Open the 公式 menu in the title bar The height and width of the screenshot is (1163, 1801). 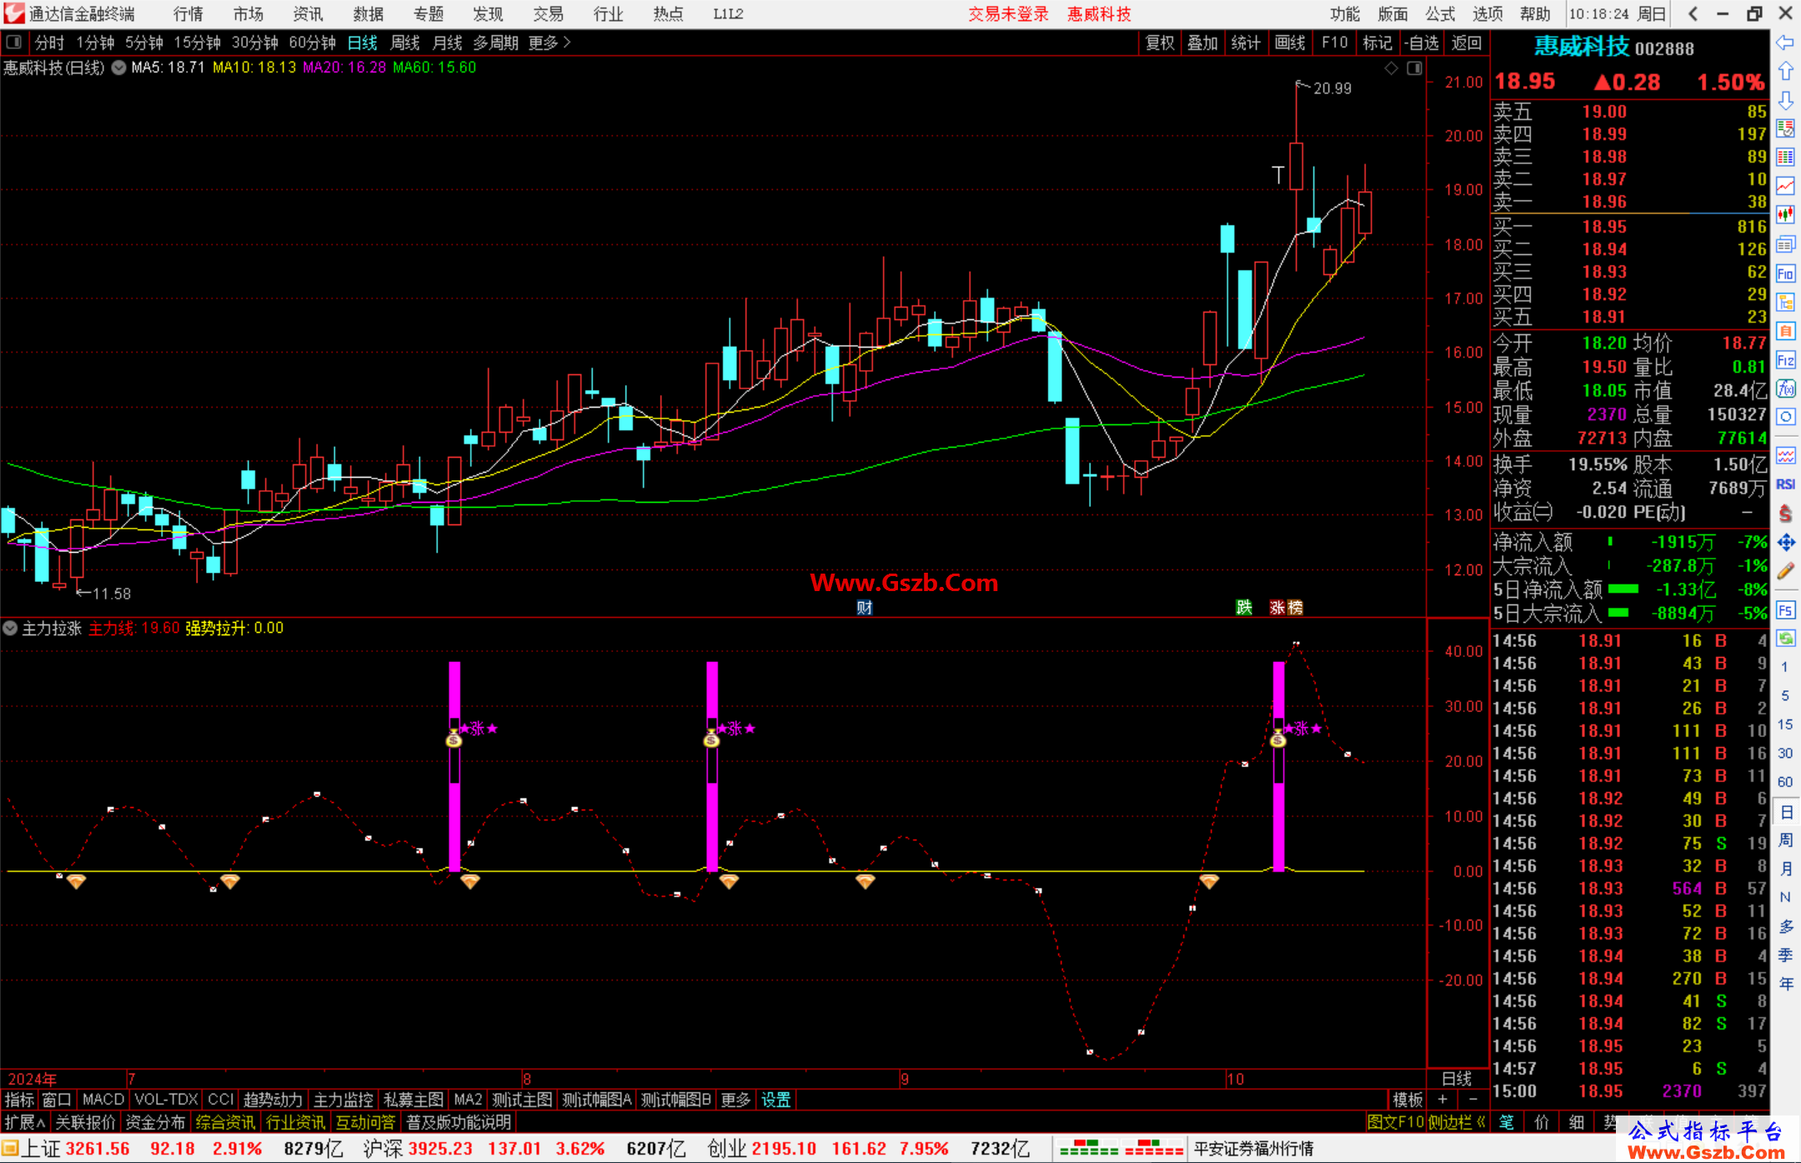pos(1440,13)
